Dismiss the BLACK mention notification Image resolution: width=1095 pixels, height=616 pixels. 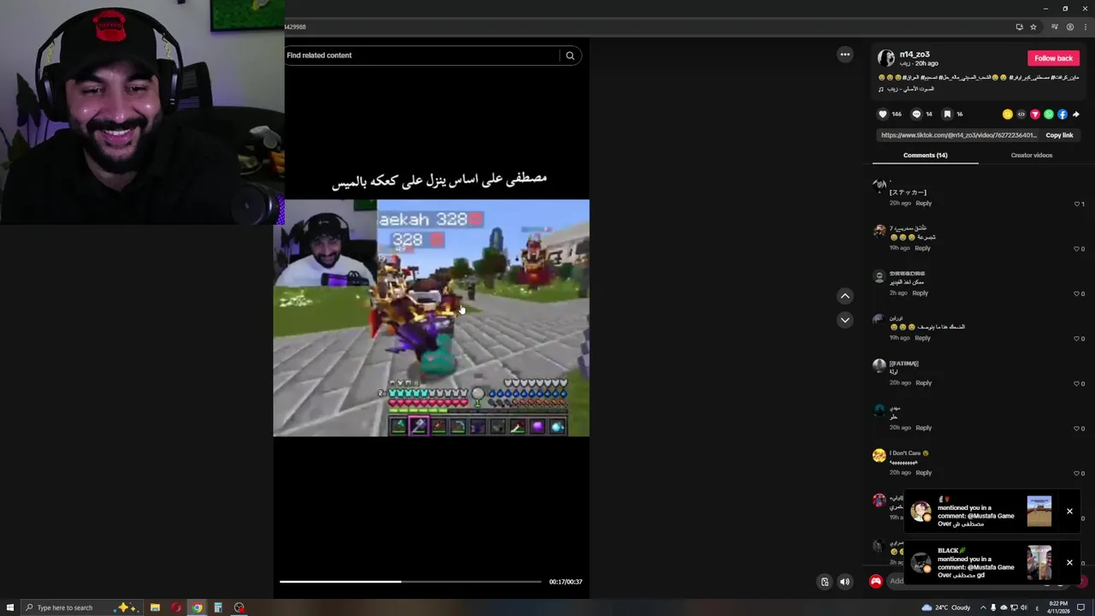click(x=1069, y=563)
